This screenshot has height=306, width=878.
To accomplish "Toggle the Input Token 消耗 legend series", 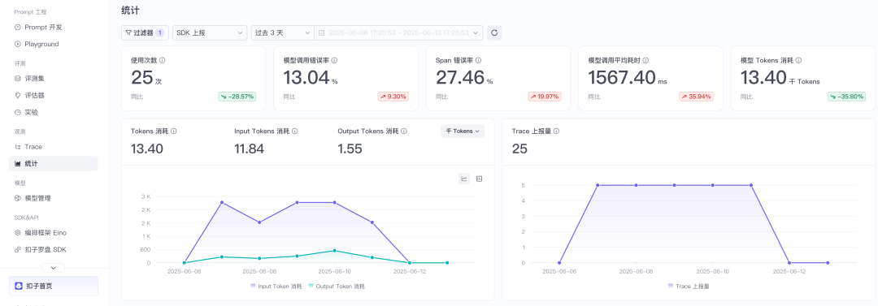I will click(276, 286).
